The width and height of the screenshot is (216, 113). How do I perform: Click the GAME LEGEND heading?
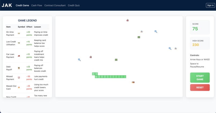(x=27, y=21)
